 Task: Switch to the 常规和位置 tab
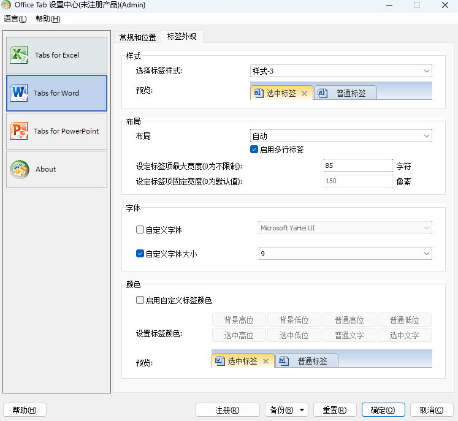coord(137,37)
